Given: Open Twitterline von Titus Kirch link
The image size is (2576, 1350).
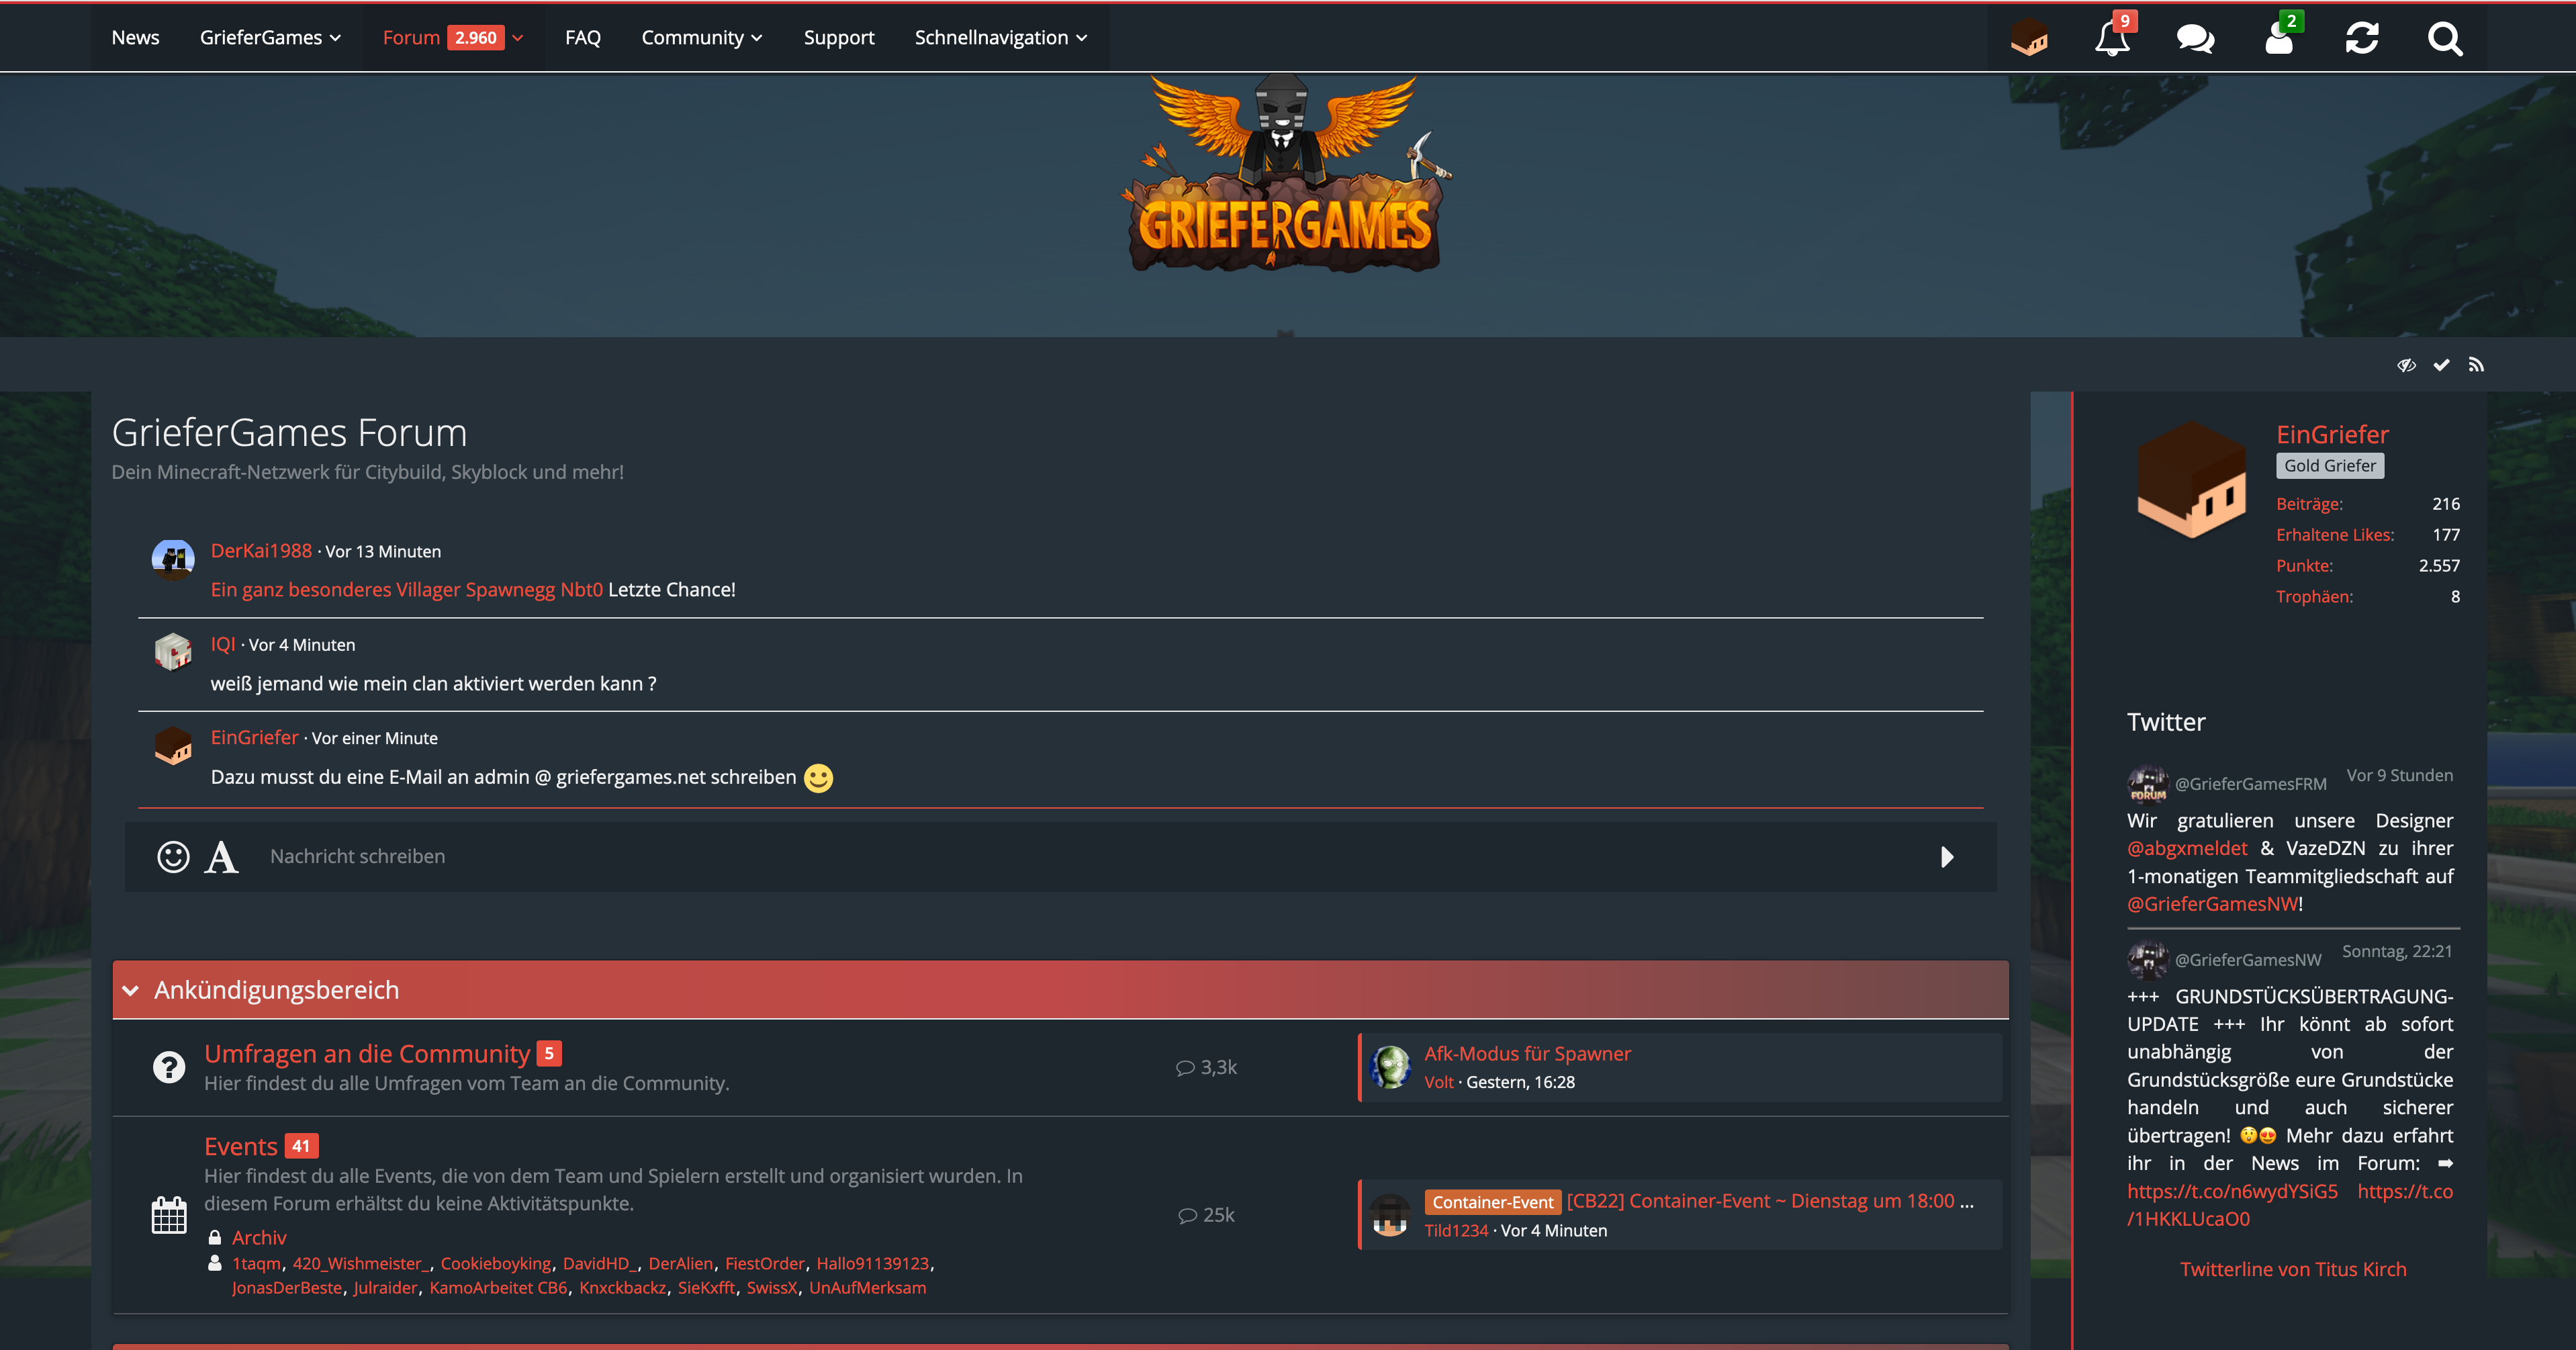Looking at the screenshot, I should (x=2293, y=1270).
